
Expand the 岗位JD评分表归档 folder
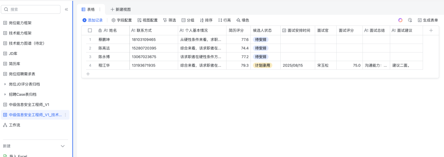click(5, 84)
